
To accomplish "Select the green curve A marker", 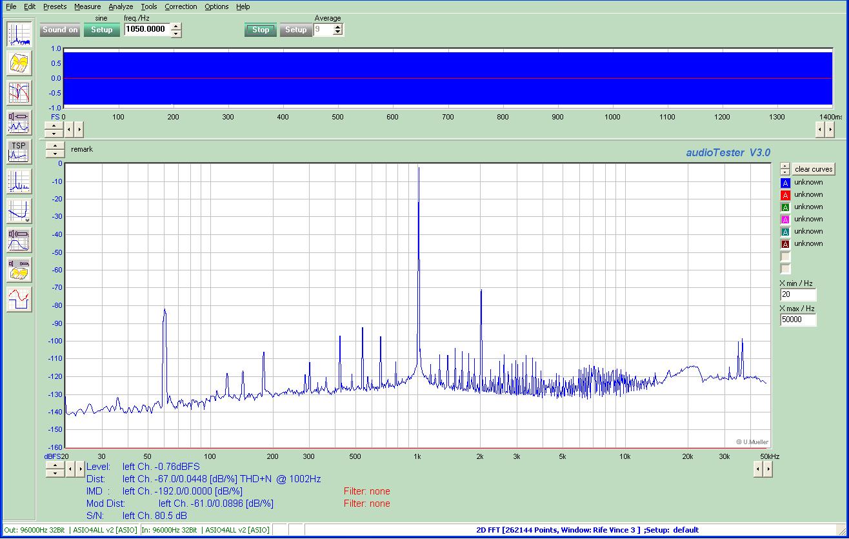I will [x=785, y=207].
